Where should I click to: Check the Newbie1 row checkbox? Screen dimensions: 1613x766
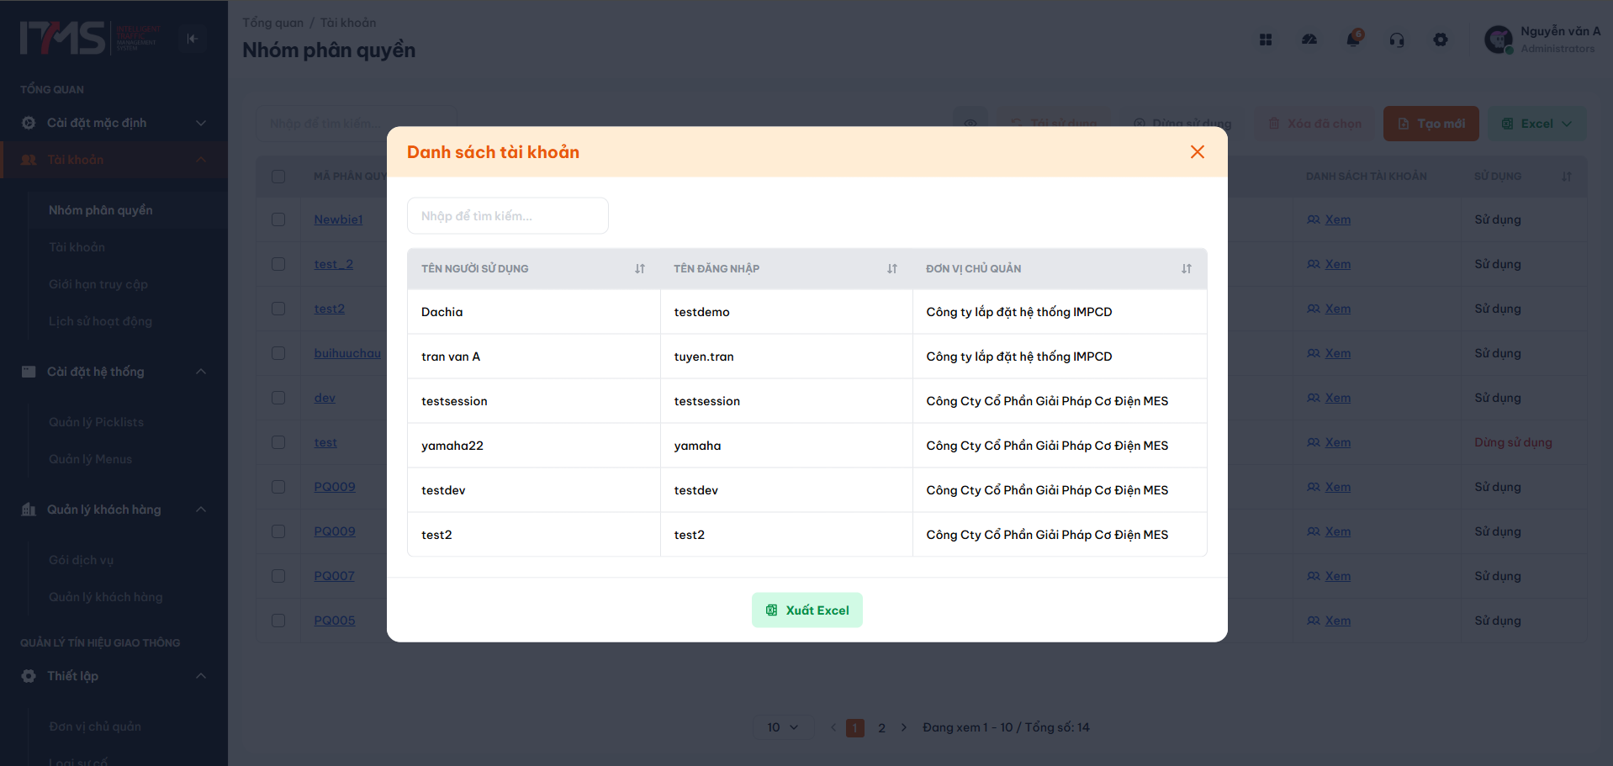pos(278,219)
